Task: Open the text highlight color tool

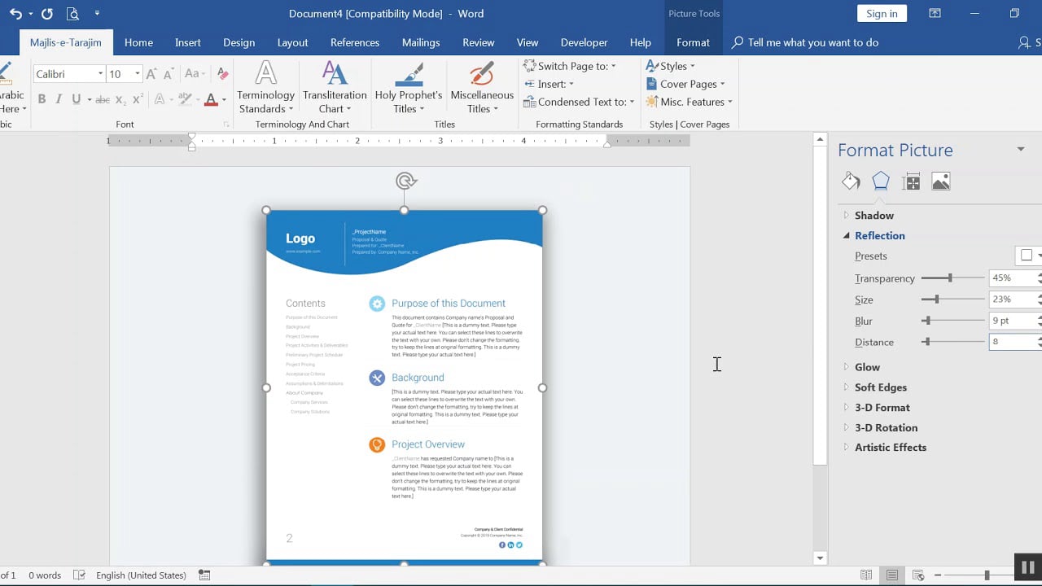Action: (186, 99)
